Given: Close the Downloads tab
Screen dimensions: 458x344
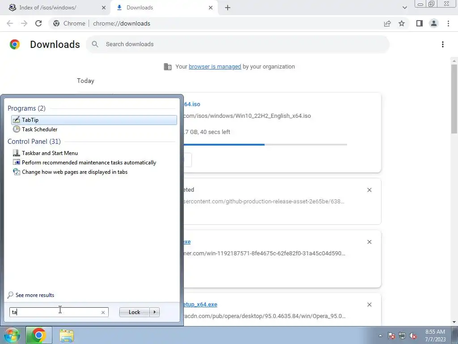Looking at the screenshot, I should point(211,8).
